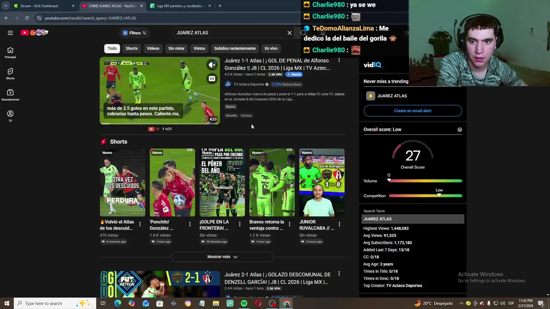Open options for 'Bravos retoma la ventaja' short

click(289, 224)
